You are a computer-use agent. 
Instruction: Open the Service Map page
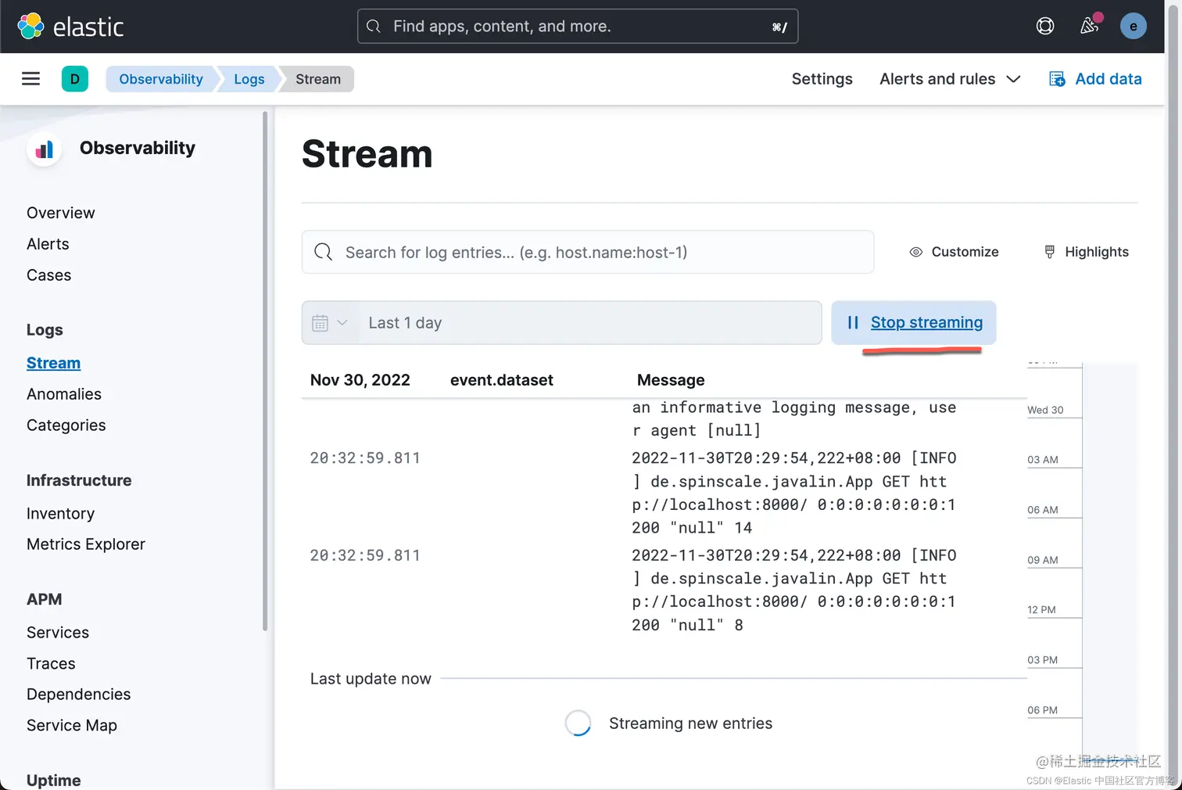72,726
